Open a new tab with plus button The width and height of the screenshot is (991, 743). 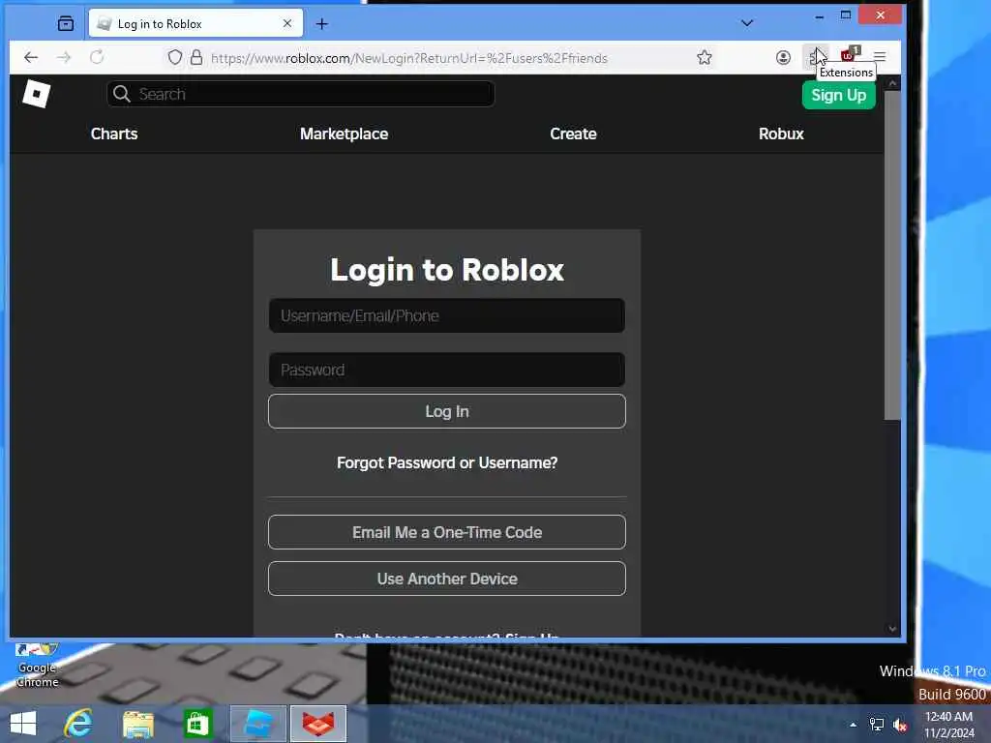[x=321, y=24]
